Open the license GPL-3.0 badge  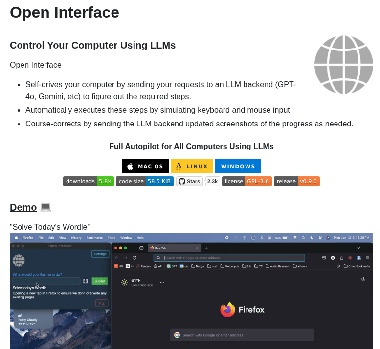tap(246, 181)
